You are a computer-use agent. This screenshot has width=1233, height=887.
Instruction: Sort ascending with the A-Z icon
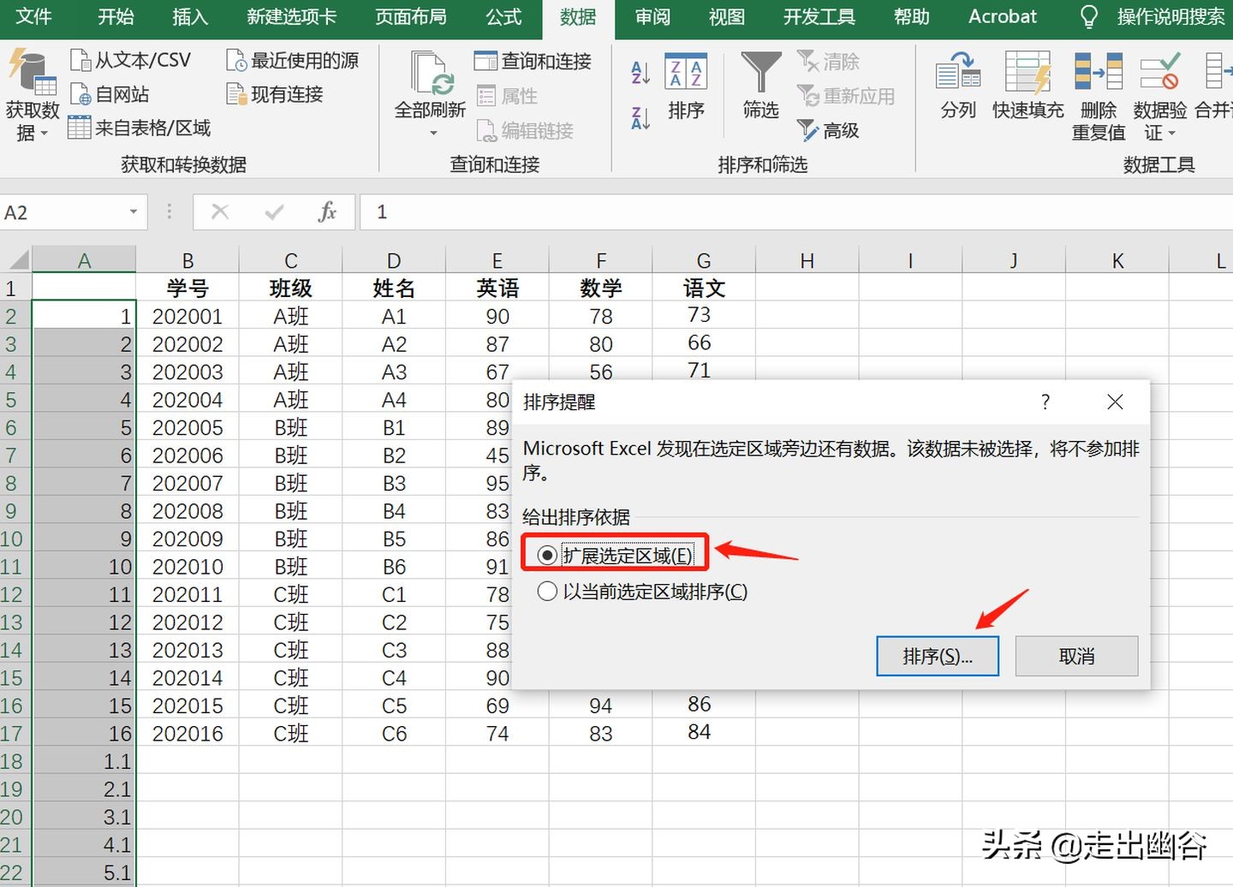point(640,73)
